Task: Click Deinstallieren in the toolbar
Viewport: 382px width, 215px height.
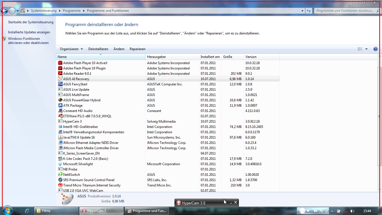Action: (x=98, y=49)
